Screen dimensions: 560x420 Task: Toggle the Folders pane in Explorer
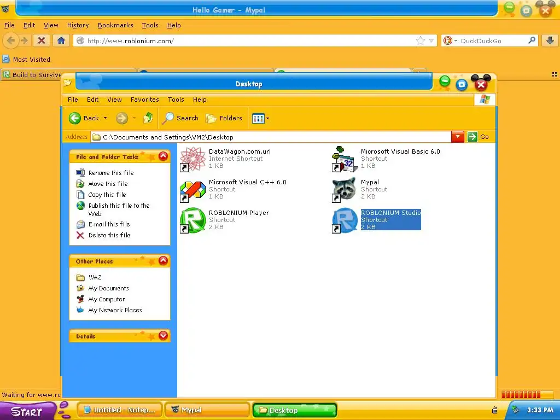224,118
